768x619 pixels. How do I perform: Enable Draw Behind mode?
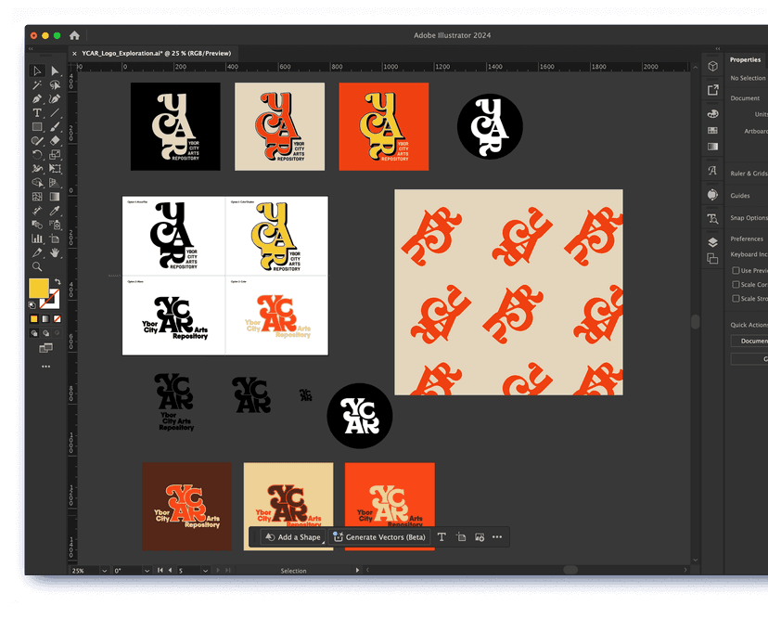pos(45,333)
